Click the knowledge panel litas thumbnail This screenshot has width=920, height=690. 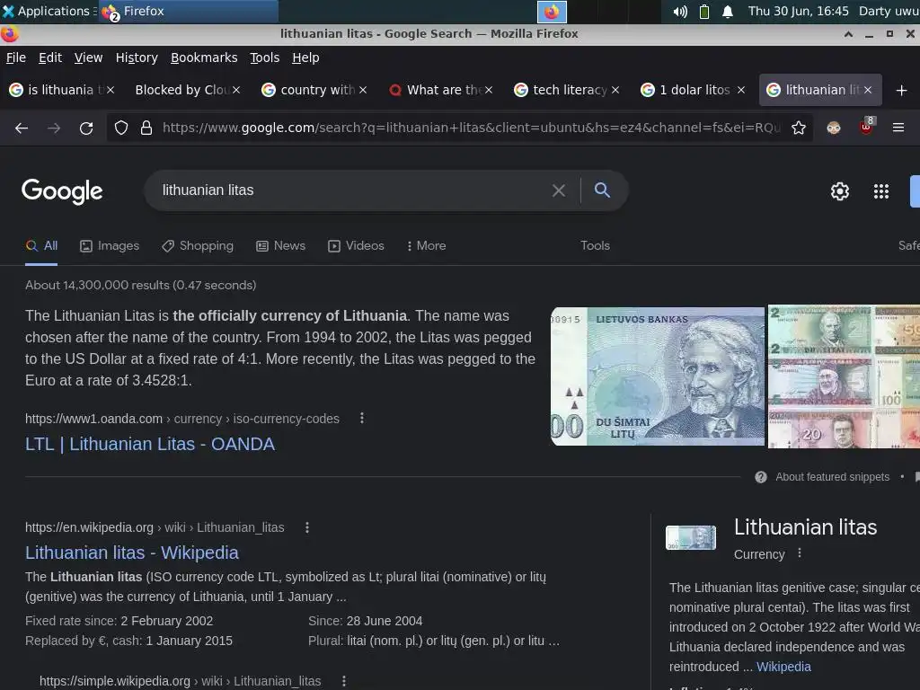pyautogui.click(x=691, y=537)
